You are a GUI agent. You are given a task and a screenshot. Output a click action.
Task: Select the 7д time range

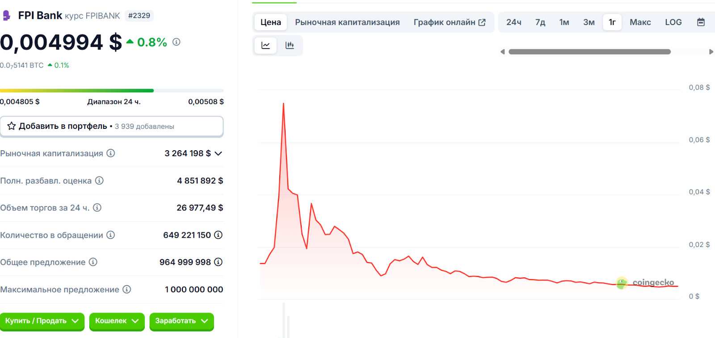tap(540, 22)
